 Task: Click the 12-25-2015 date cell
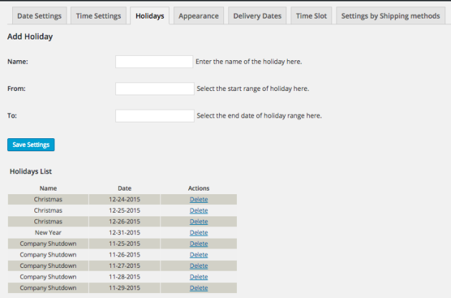point(125,211)
